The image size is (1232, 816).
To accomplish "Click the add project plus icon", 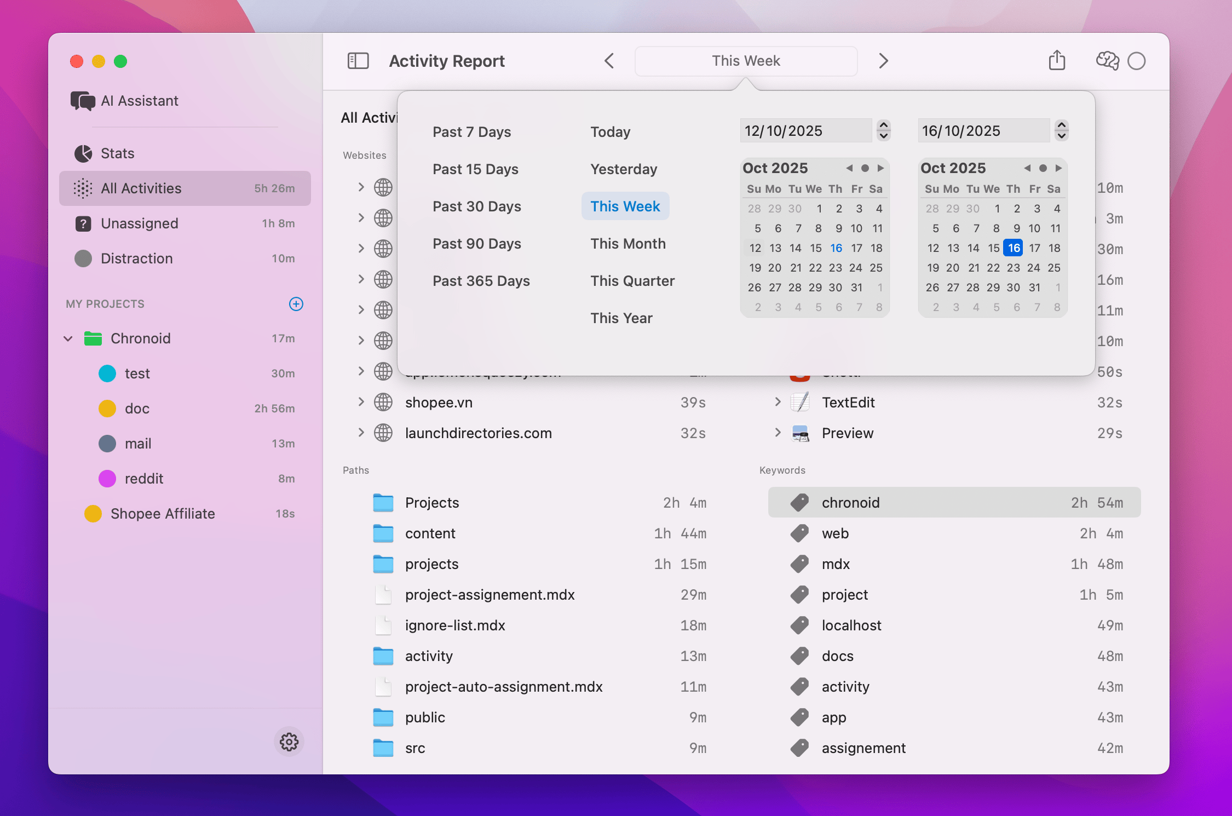I will [x=296, y=304].
